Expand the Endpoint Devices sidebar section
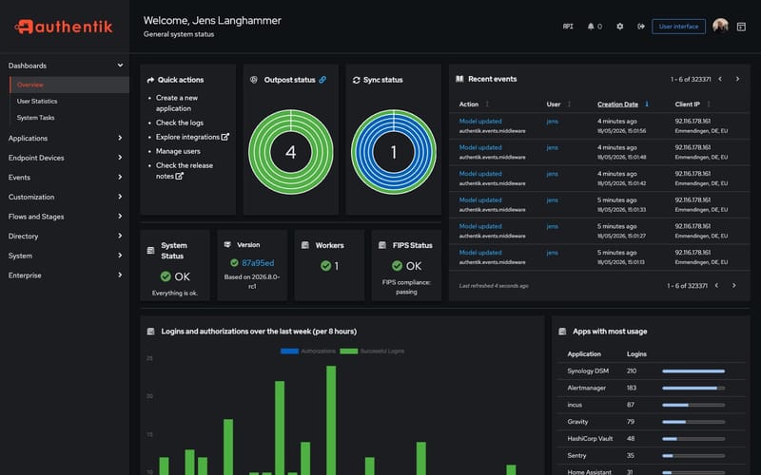 tap(65, 158)
